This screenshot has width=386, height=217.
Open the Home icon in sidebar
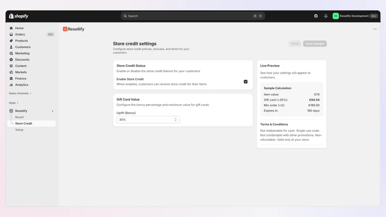11,28
